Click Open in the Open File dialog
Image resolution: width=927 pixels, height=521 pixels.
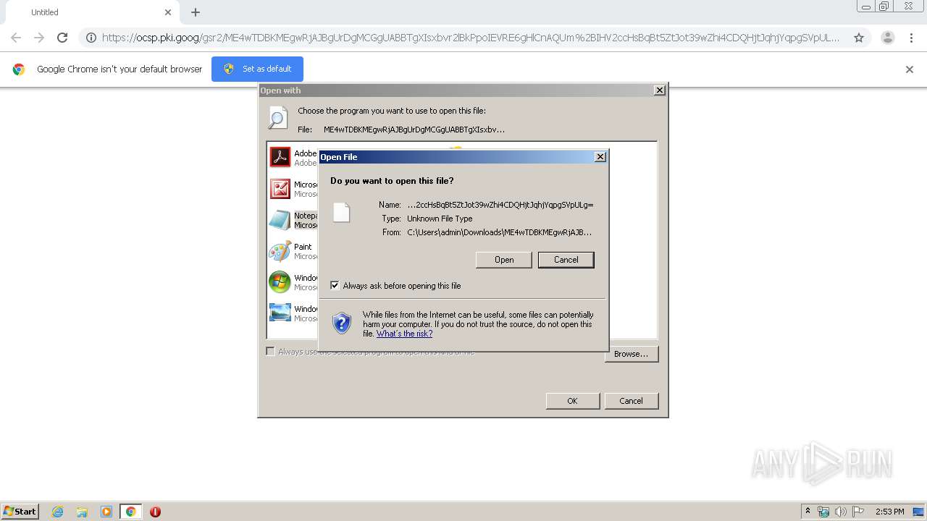point(504,260)
